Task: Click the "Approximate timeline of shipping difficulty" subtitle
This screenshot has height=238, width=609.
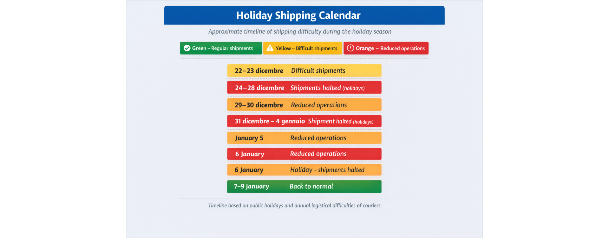Action: pyautogui.click(x=300, y=31)
